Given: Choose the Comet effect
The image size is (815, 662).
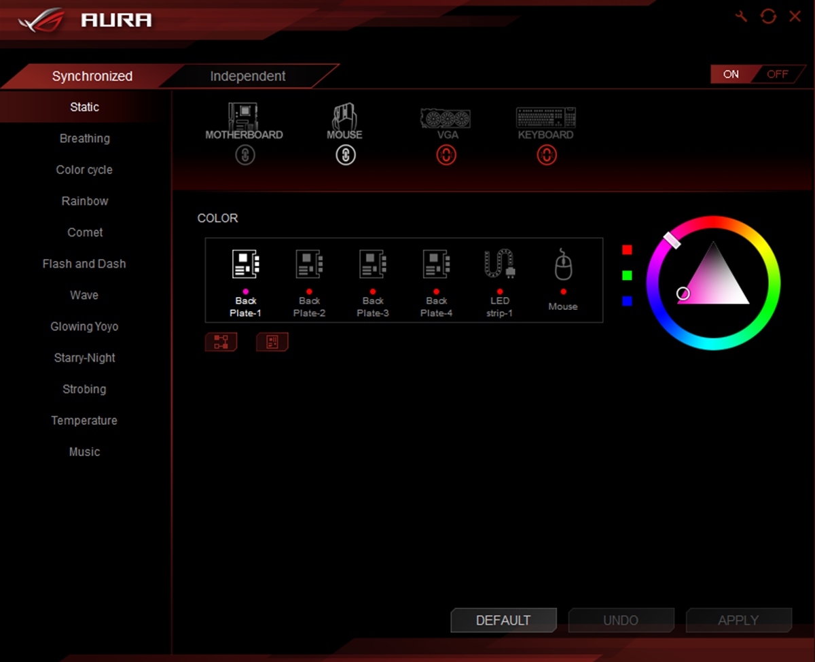Looking at the screenshot, I should click(85, 232).
